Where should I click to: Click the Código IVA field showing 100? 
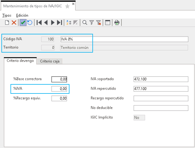[48, 39]
